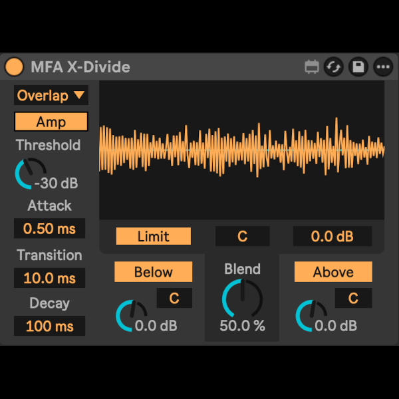Click the Below gain knob
The image size is (399, 399).
(131, 315)
